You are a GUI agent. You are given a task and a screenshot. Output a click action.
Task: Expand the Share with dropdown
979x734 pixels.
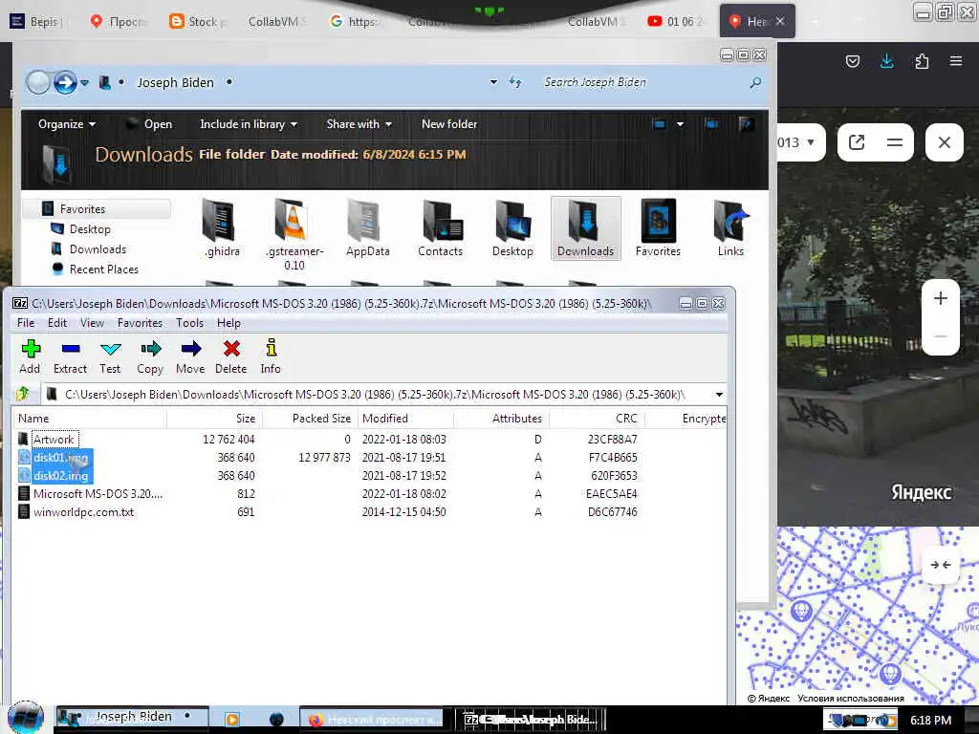pyautogui.click(x=359, y=124)
